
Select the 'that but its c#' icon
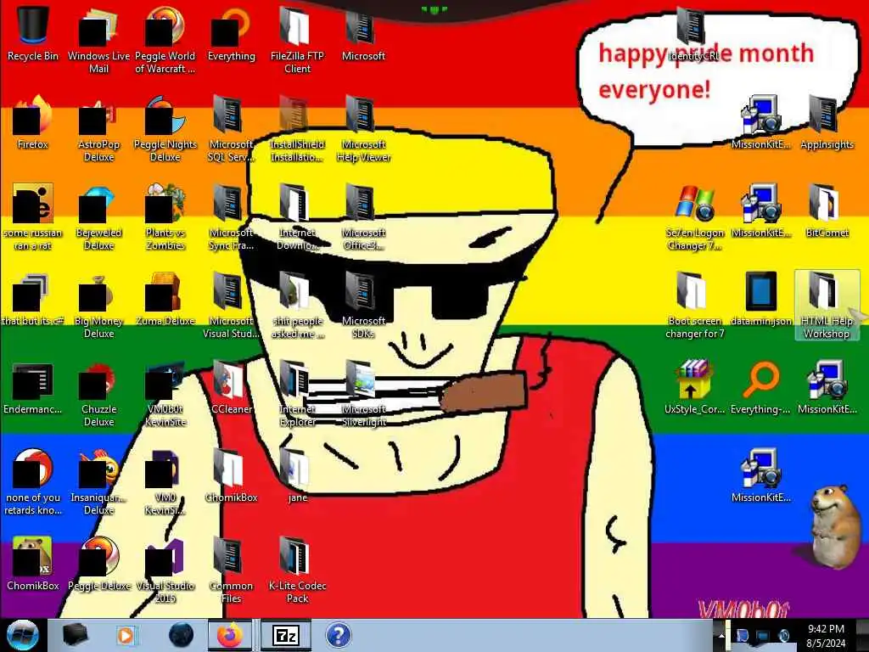point(33,300)
